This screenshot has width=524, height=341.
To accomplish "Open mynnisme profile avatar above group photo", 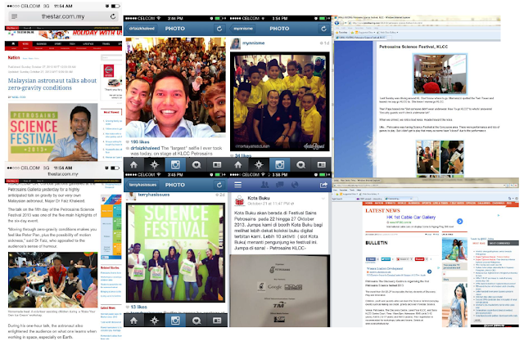I will point(235,43).
